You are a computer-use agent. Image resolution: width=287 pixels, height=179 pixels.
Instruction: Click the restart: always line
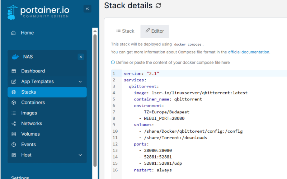pos(153,170)
